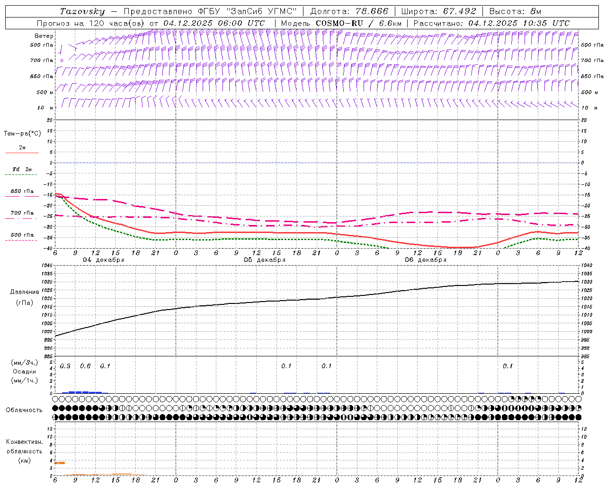Select the 0.3 precipitation amount
The image size is (606, 484).
point(65,366)
